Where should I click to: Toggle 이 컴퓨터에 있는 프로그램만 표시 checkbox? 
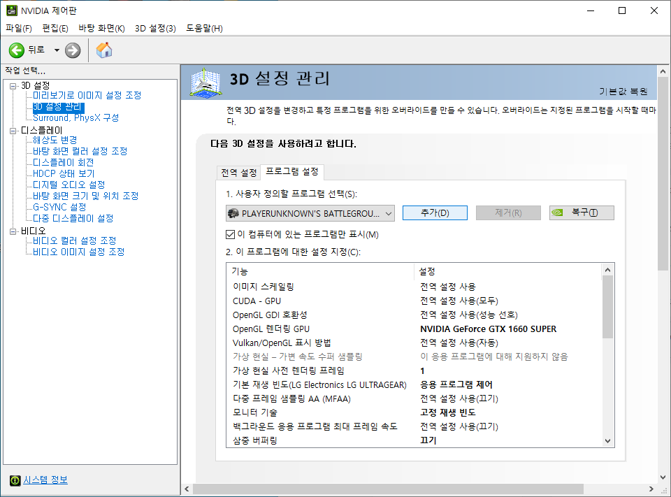coord(230,235)
